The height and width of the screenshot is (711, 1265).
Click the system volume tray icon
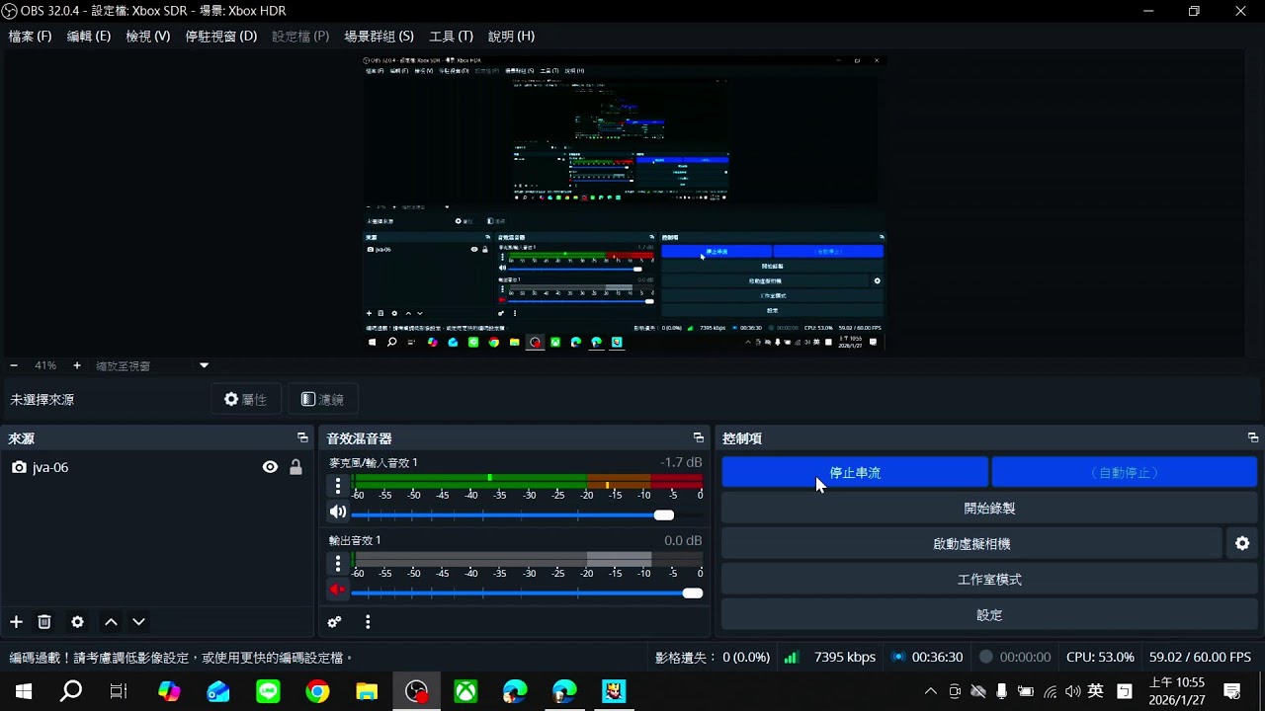coord(1072,691)
